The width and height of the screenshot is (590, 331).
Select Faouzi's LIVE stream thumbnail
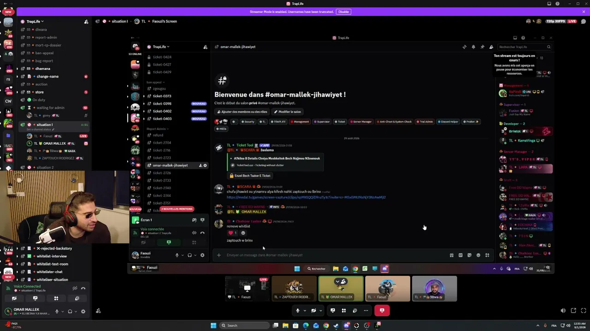[247, 289]
